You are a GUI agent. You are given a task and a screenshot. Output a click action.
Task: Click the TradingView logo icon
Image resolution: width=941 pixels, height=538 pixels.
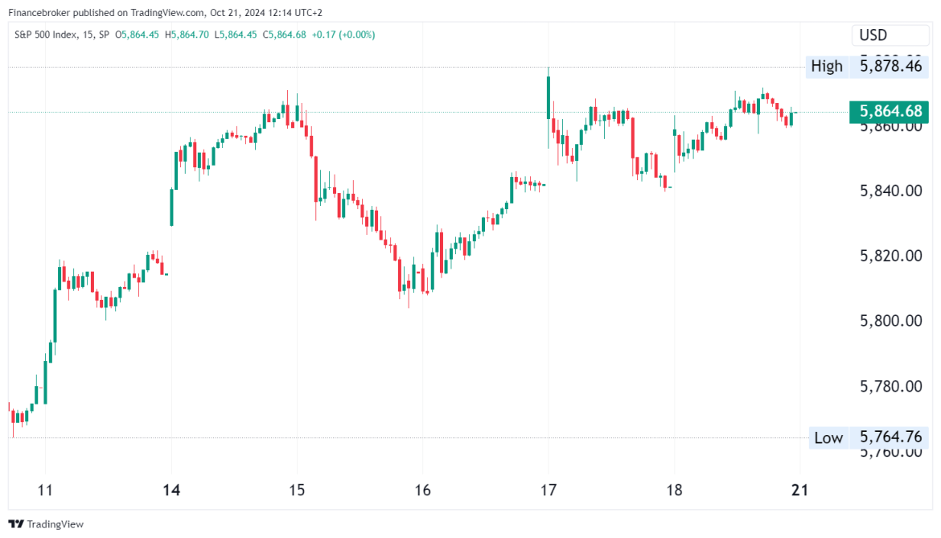click(x=16, y=524)
